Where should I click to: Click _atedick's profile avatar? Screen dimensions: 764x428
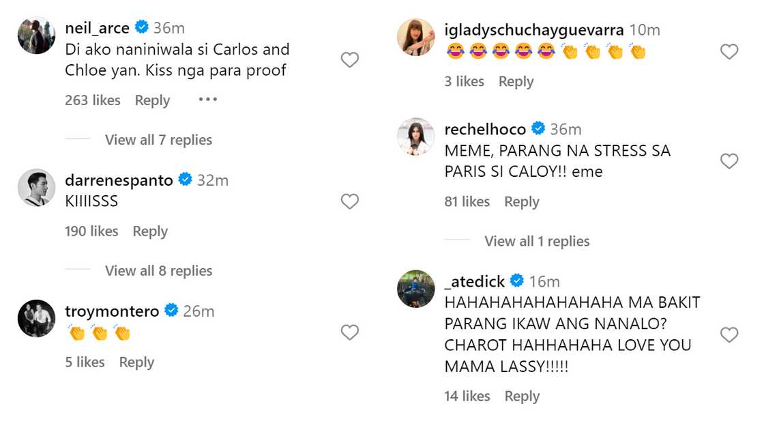[415, 289]
